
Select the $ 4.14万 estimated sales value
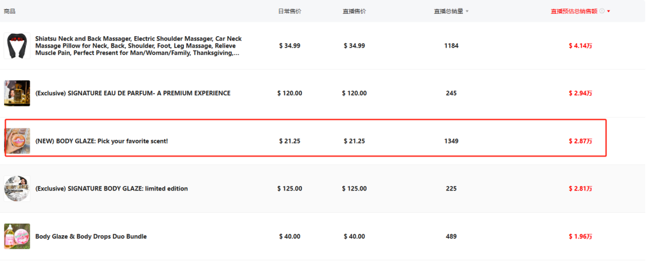[580, 46]
